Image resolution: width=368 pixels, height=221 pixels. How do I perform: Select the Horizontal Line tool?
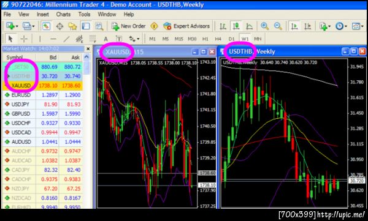coord(53,39)
